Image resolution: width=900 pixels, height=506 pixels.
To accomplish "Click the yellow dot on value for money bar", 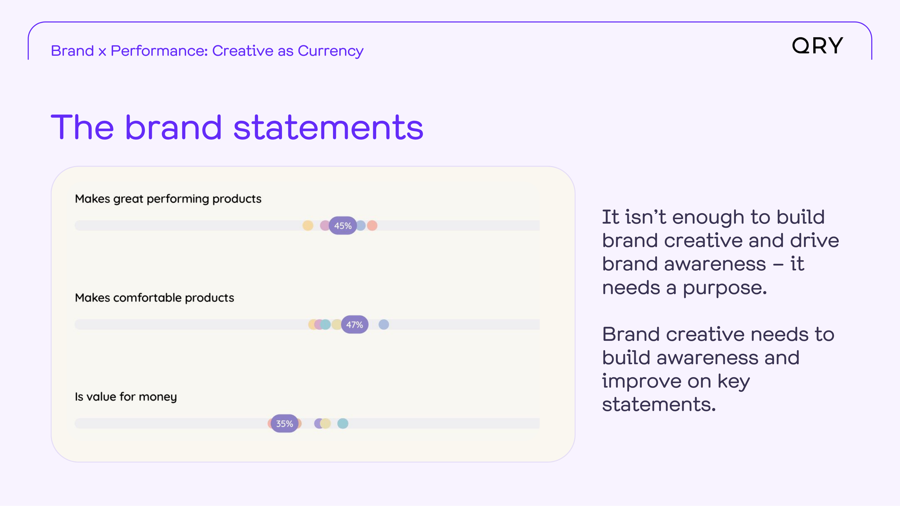I will (x=325, y=424).
